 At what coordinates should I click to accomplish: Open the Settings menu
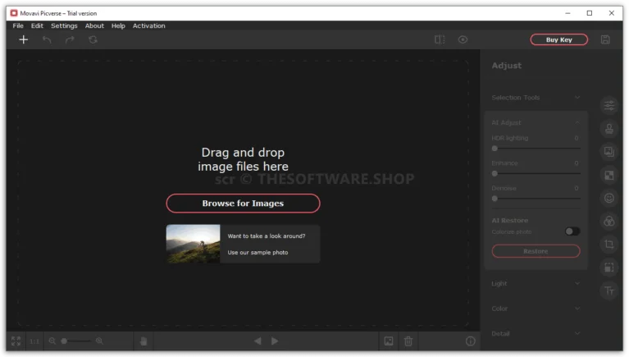tap(64, 25)
